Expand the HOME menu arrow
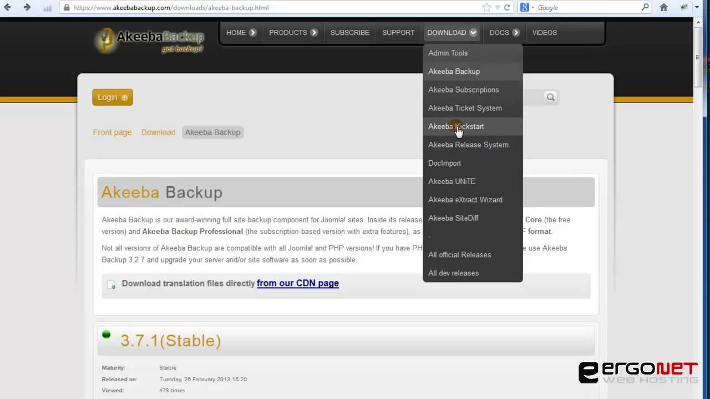Screen dimensions: 710x399 253,33
